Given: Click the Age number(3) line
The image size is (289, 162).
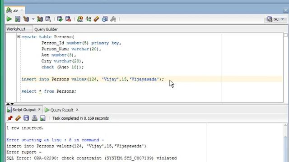Looking at the screenshot, I should [x=59, y=55].
